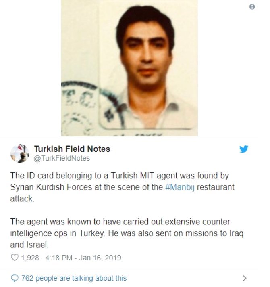270x287 pixels.
Task: Click the tweet paragraph about counter intelligence ops
Action: [x=127, y=233]
